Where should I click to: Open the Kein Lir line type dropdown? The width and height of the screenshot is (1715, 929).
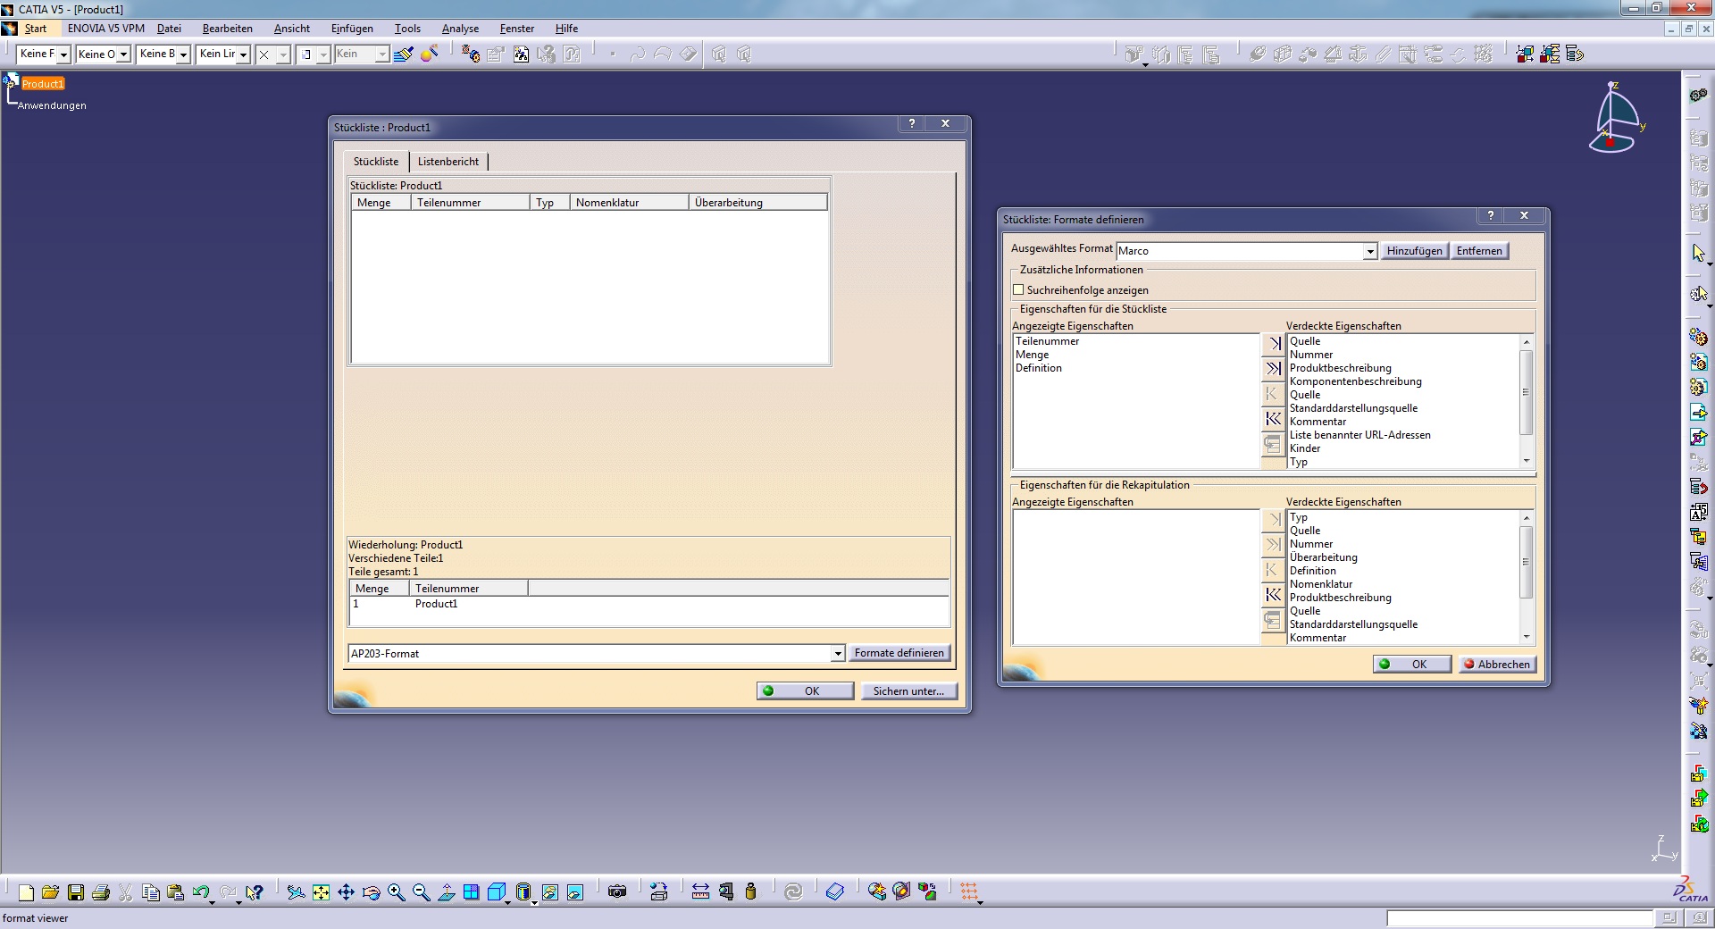coord(243,54)
